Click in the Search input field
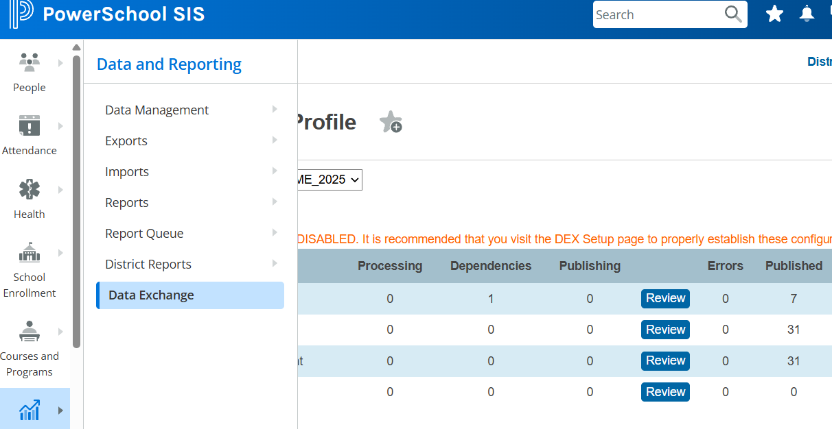This screenshot has height=429, width=832. click(658, 14)
